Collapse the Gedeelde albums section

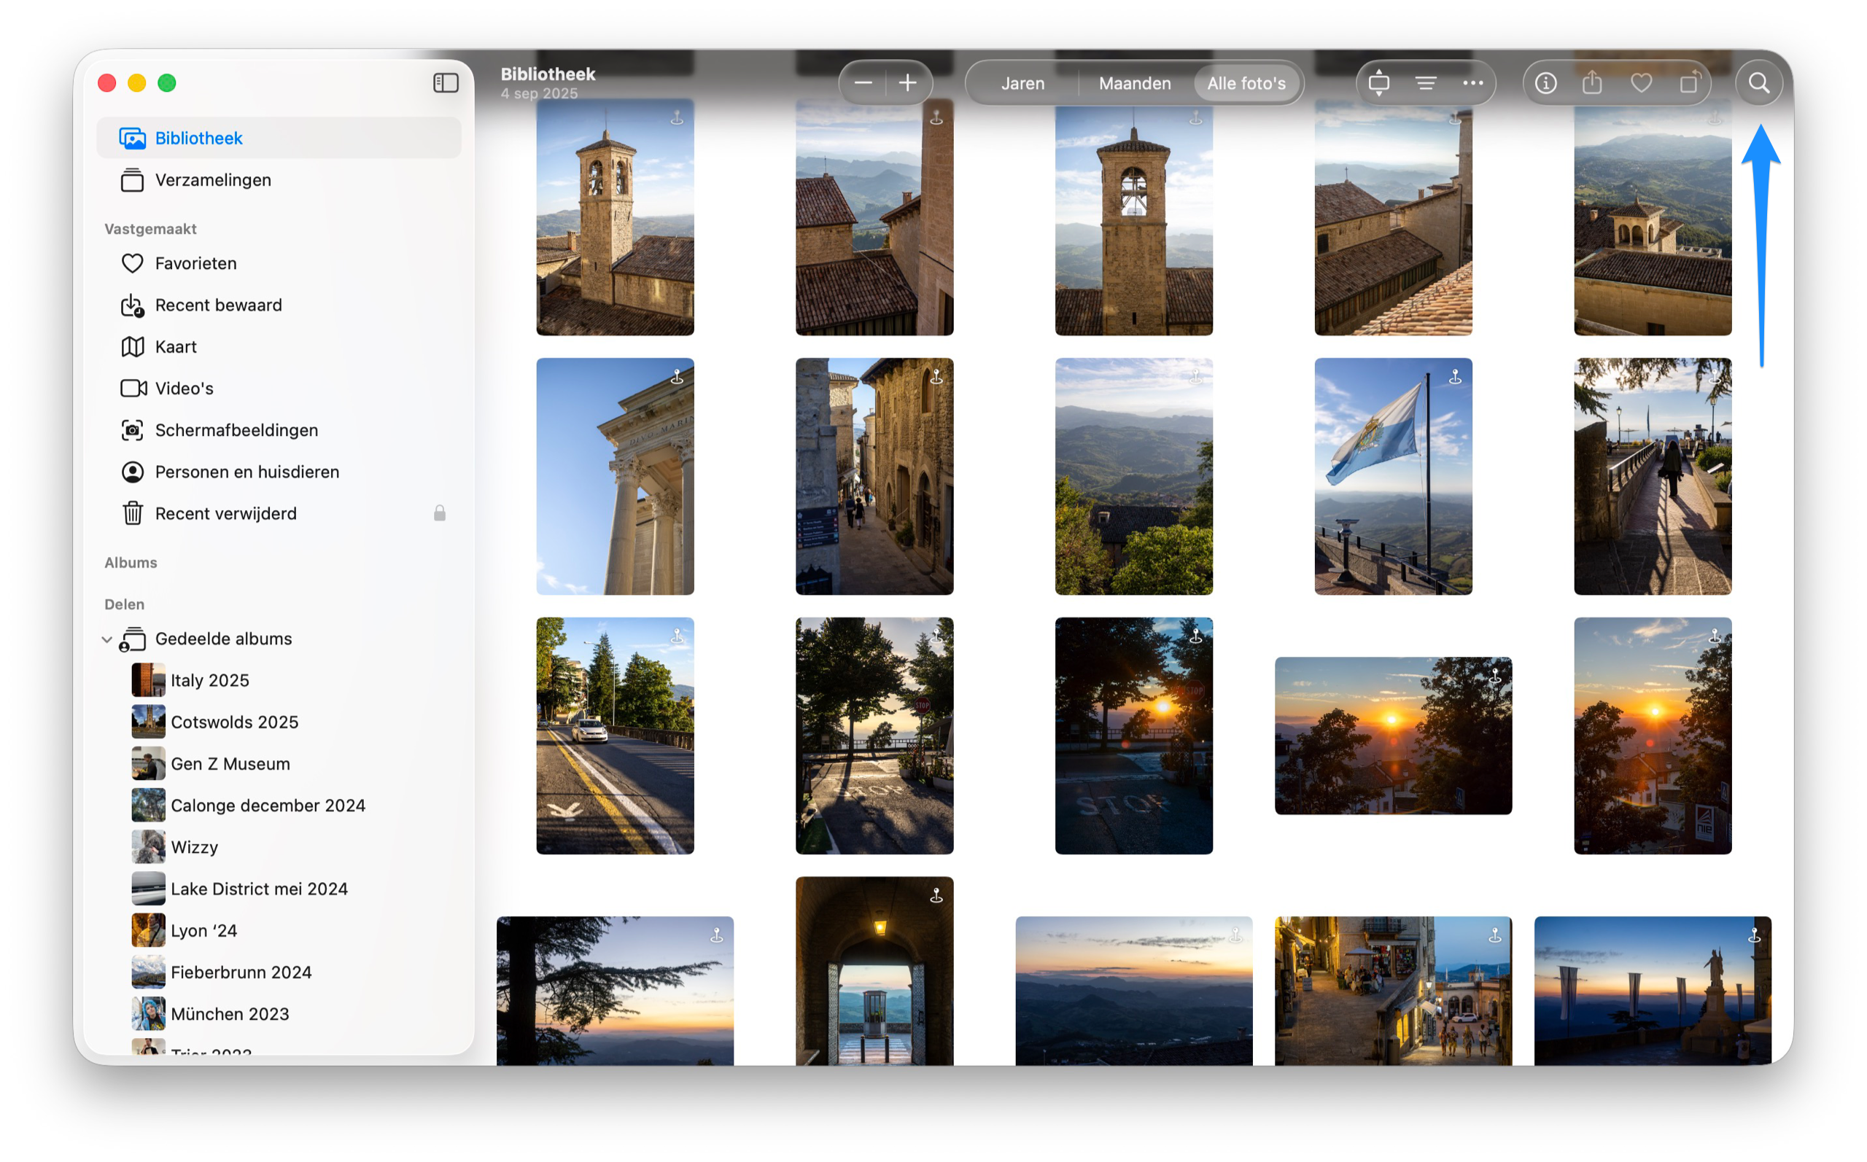(106, 639)
